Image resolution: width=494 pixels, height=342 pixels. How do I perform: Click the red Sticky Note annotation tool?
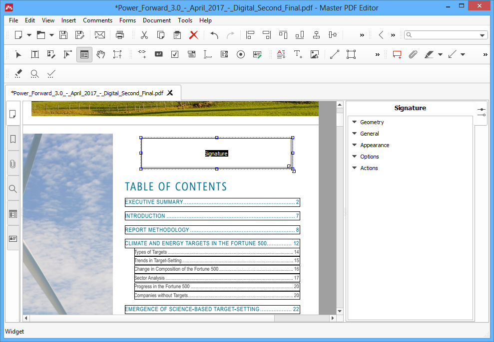click(x=397, y=54)
